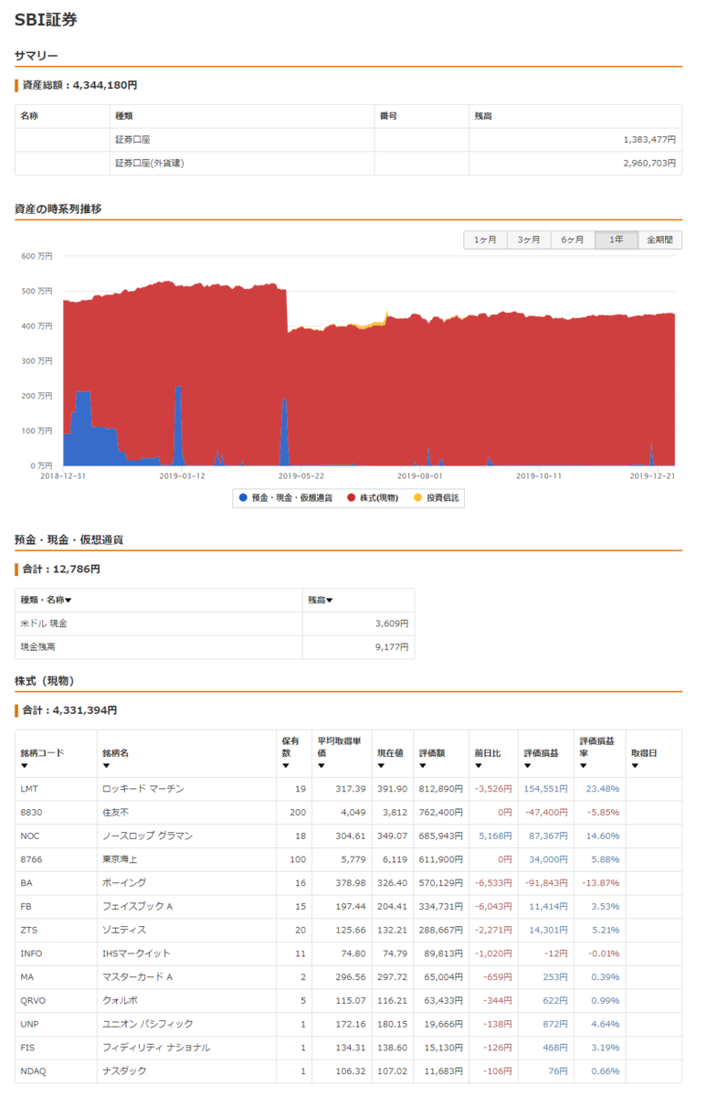Click ナスダック stock name
The height and width of the screenshot is (1097, 706).
click(x=123, y=1070)
